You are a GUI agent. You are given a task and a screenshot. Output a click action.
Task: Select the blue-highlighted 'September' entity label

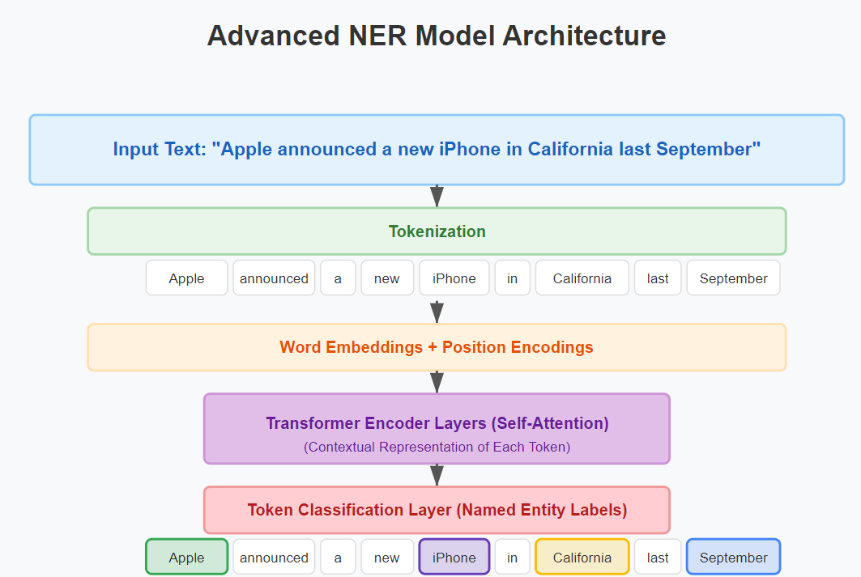734,557
